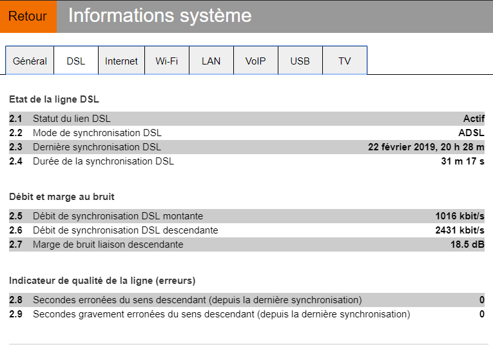Screen dimensions: 493x349
Task: Switch to the Général tab
Action: click(30, 61)
